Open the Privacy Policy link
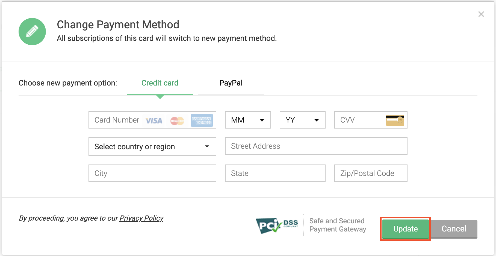 141,218
